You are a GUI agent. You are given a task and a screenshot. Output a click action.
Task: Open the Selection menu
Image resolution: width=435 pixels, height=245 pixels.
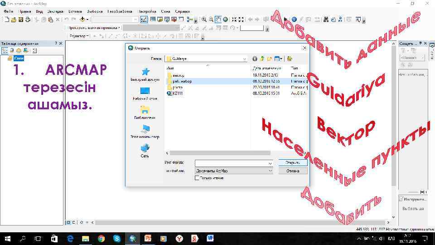[x=95, y=11]
